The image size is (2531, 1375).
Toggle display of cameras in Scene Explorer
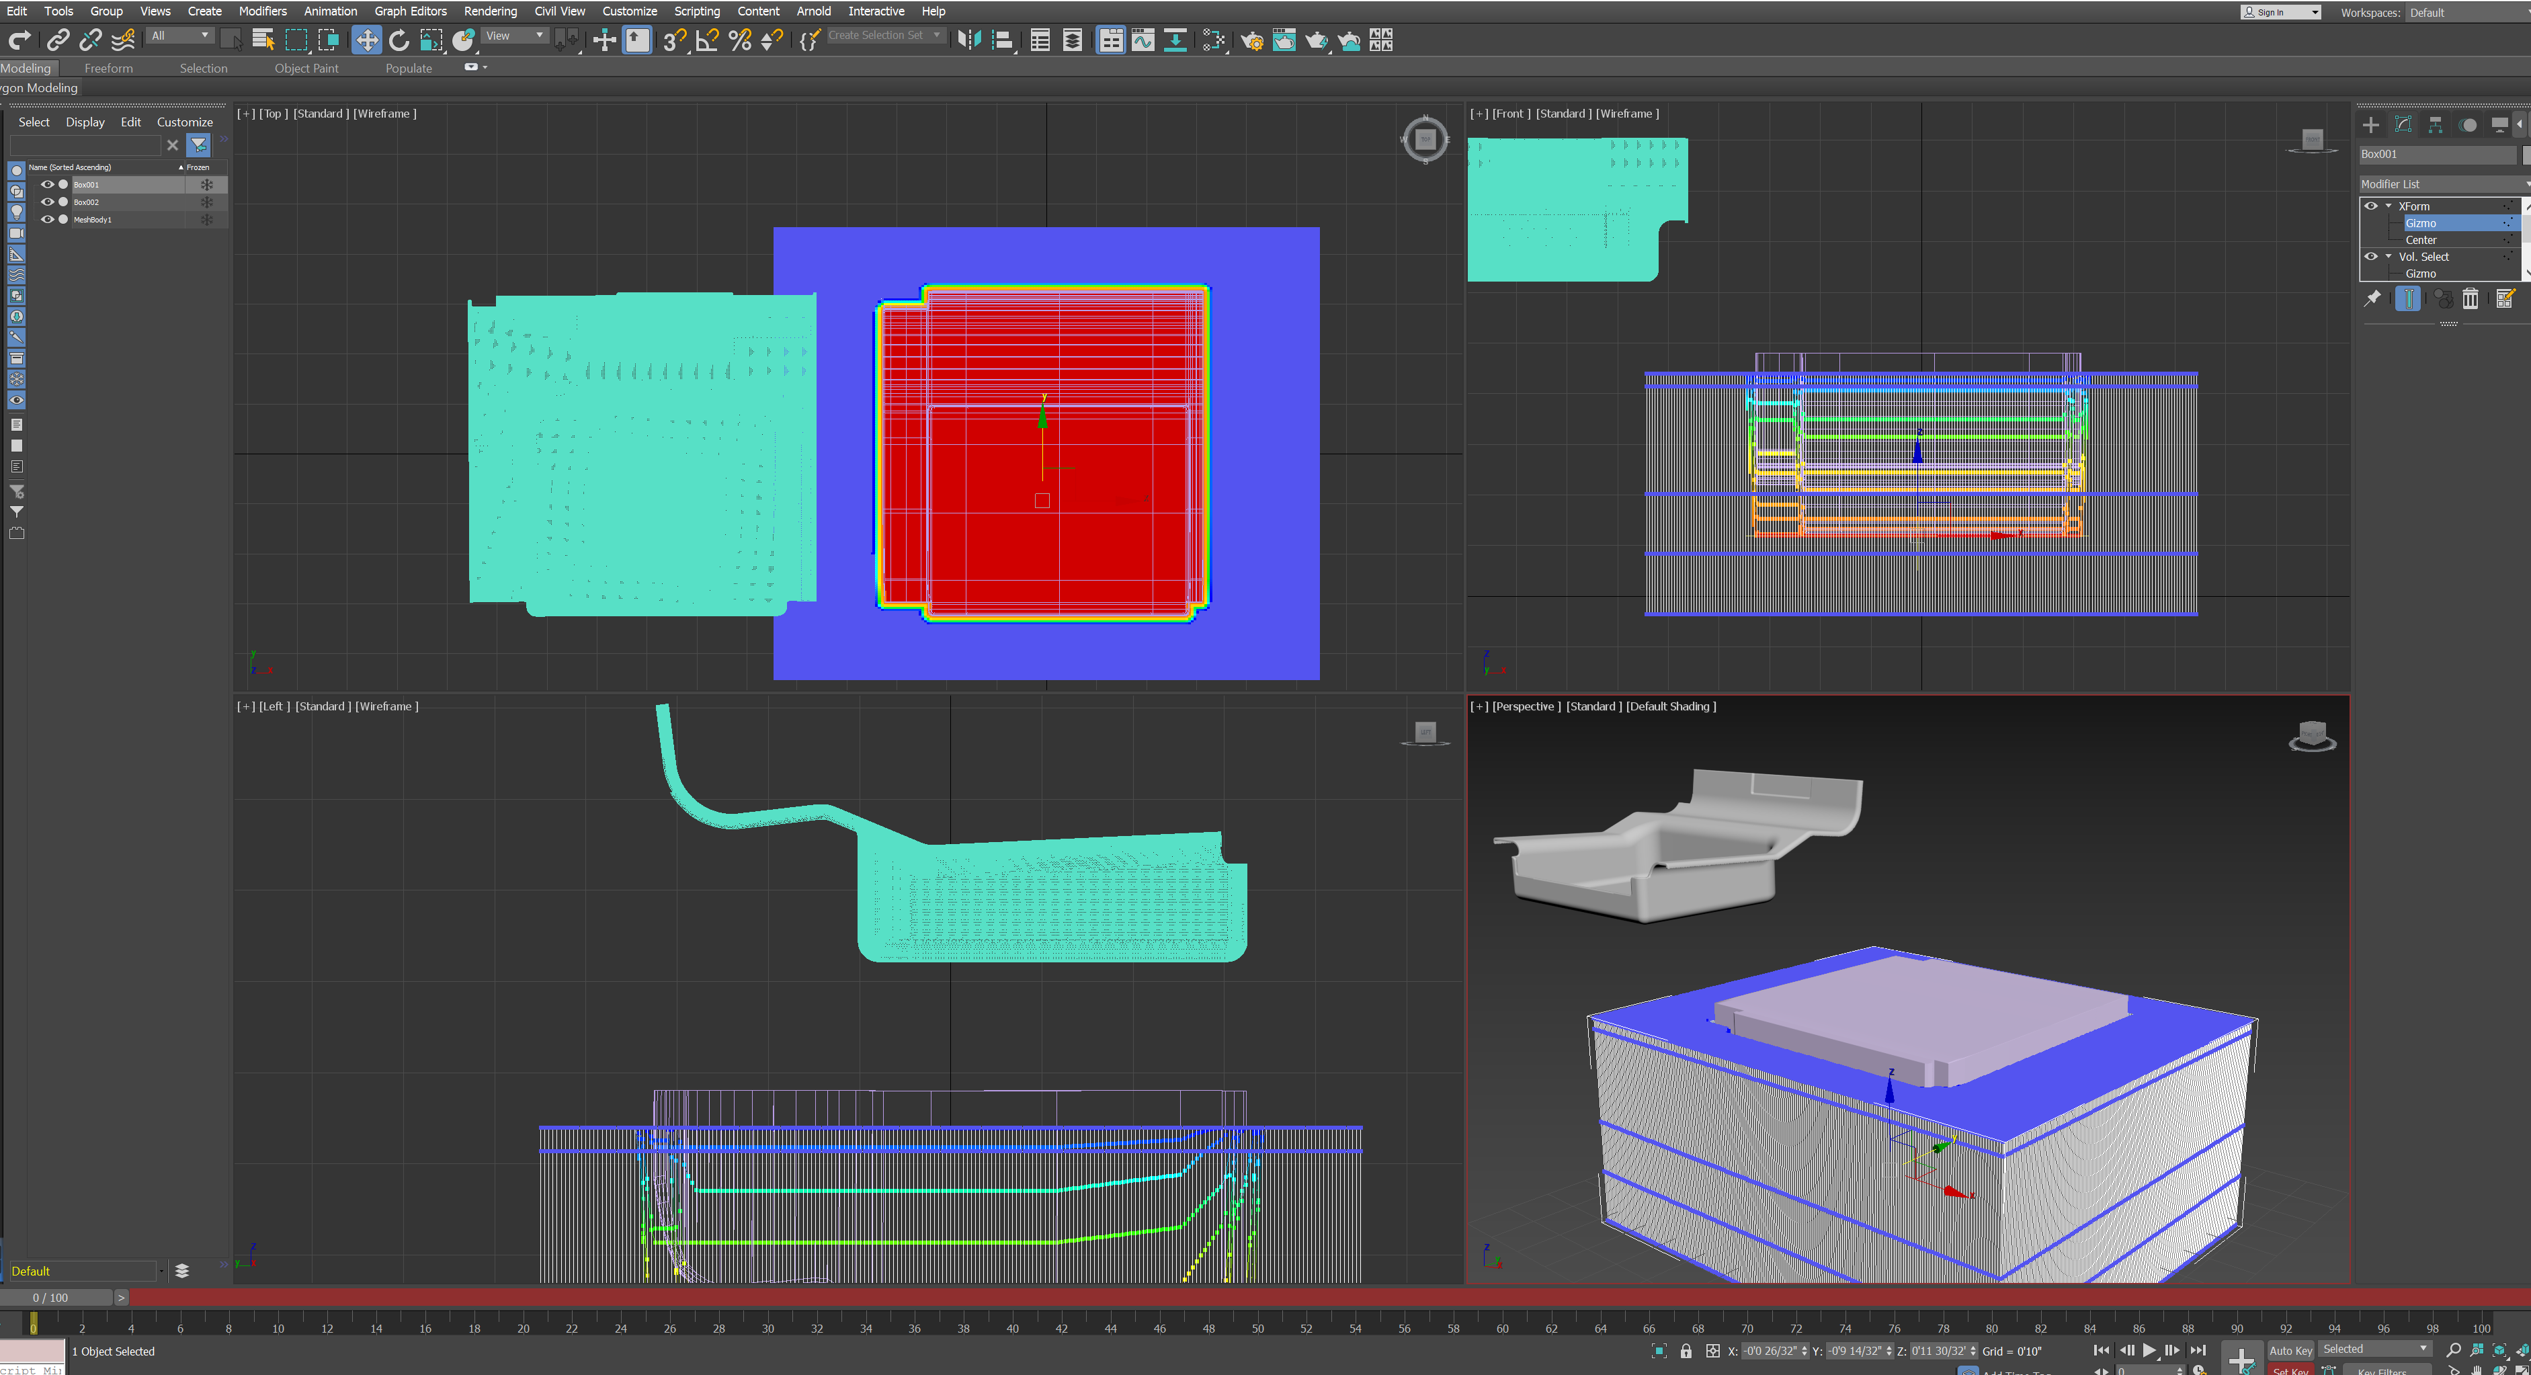pyautogui.click(x=17, y=233)
